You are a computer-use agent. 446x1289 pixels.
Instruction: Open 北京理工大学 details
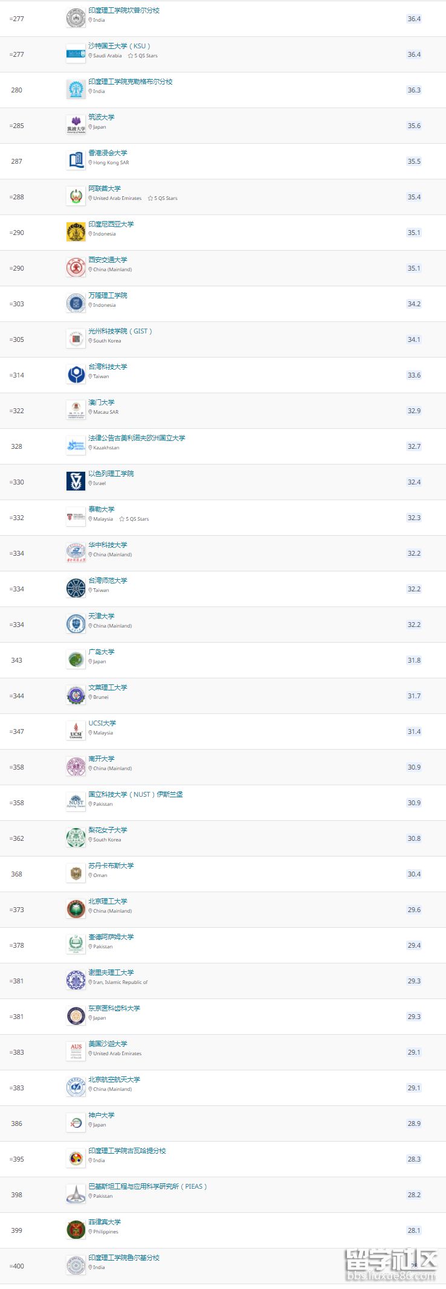[x=108, y=901]
